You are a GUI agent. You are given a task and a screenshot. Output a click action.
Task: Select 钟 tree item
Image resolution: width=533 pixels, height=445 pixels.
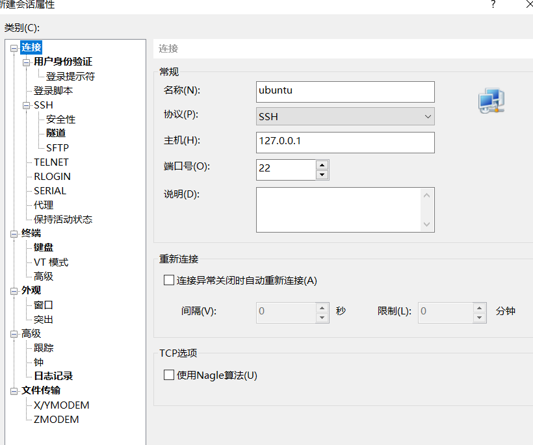(x=39, y=362)
